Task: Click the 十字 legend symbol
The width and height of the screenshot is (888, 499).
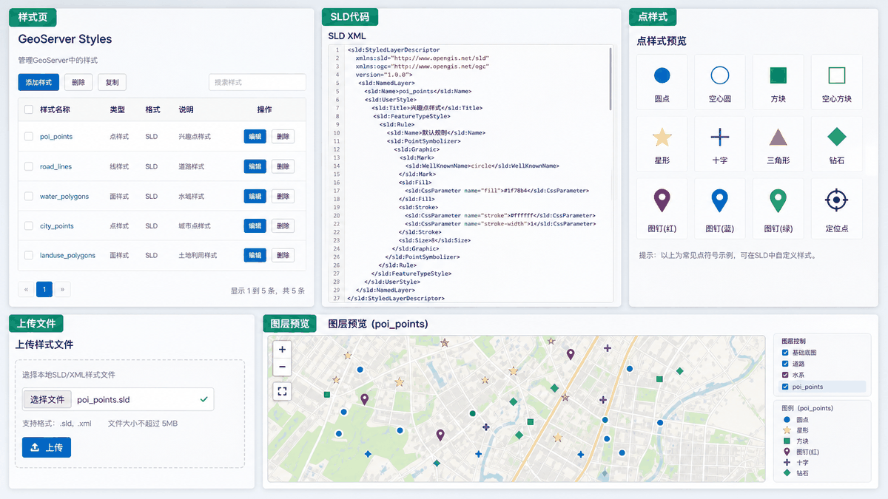Action: pyautogui.click(x=787, y=462)
